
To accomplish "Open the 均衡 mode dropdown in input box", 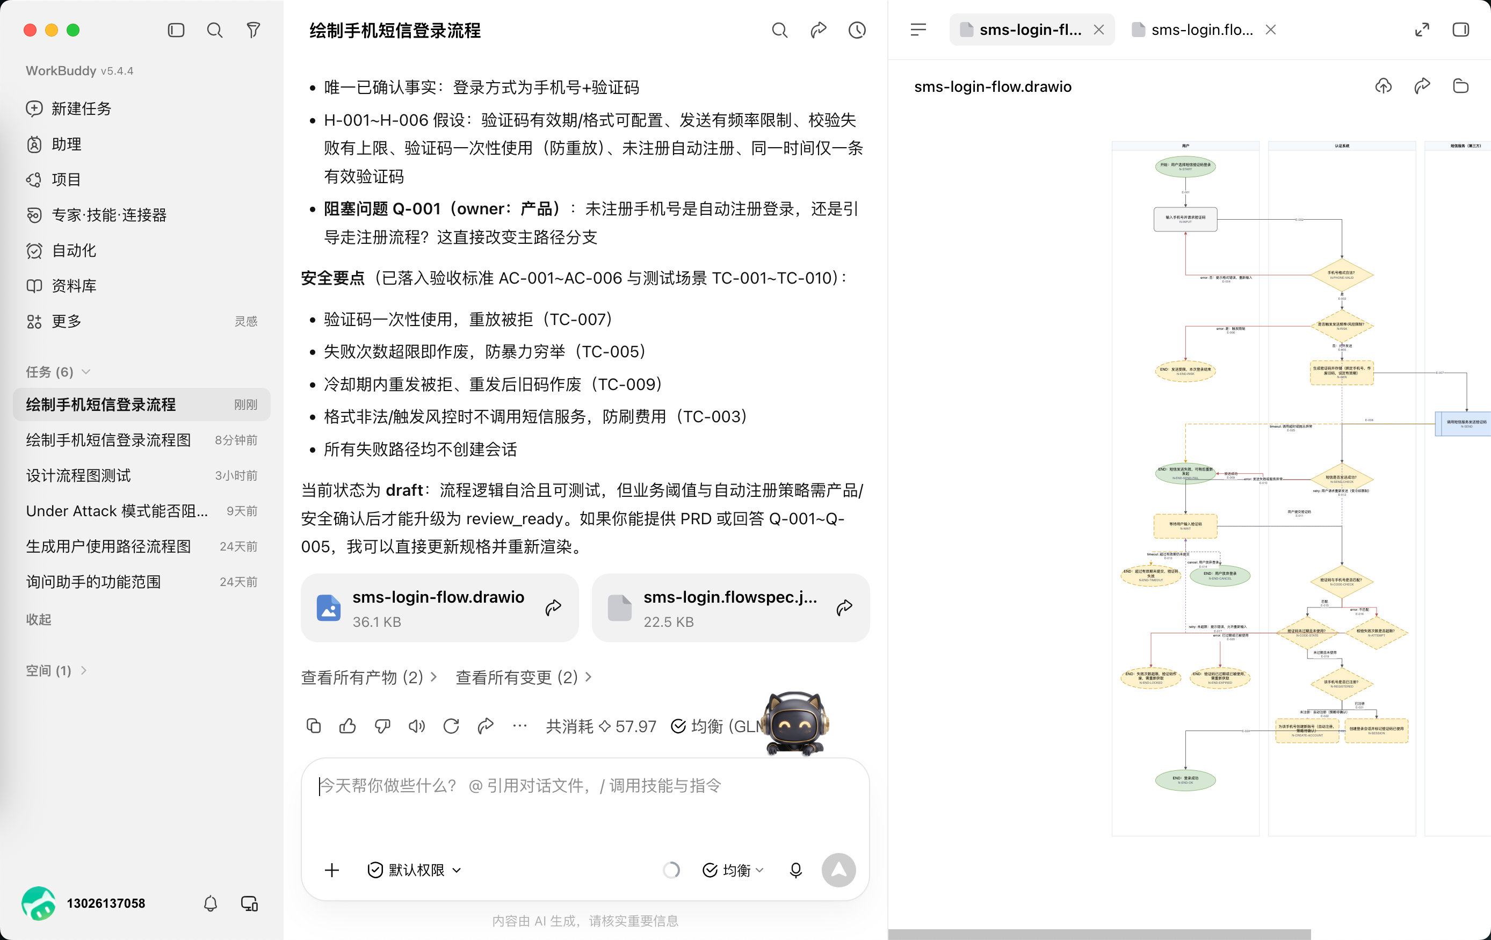I will [733, 870].
